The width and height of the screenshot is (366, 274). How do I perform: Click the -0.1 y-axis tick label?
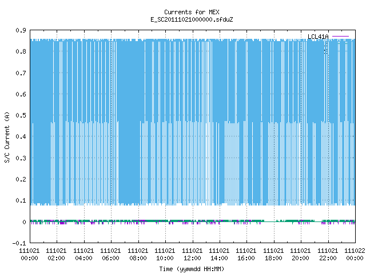click(19, 243)
